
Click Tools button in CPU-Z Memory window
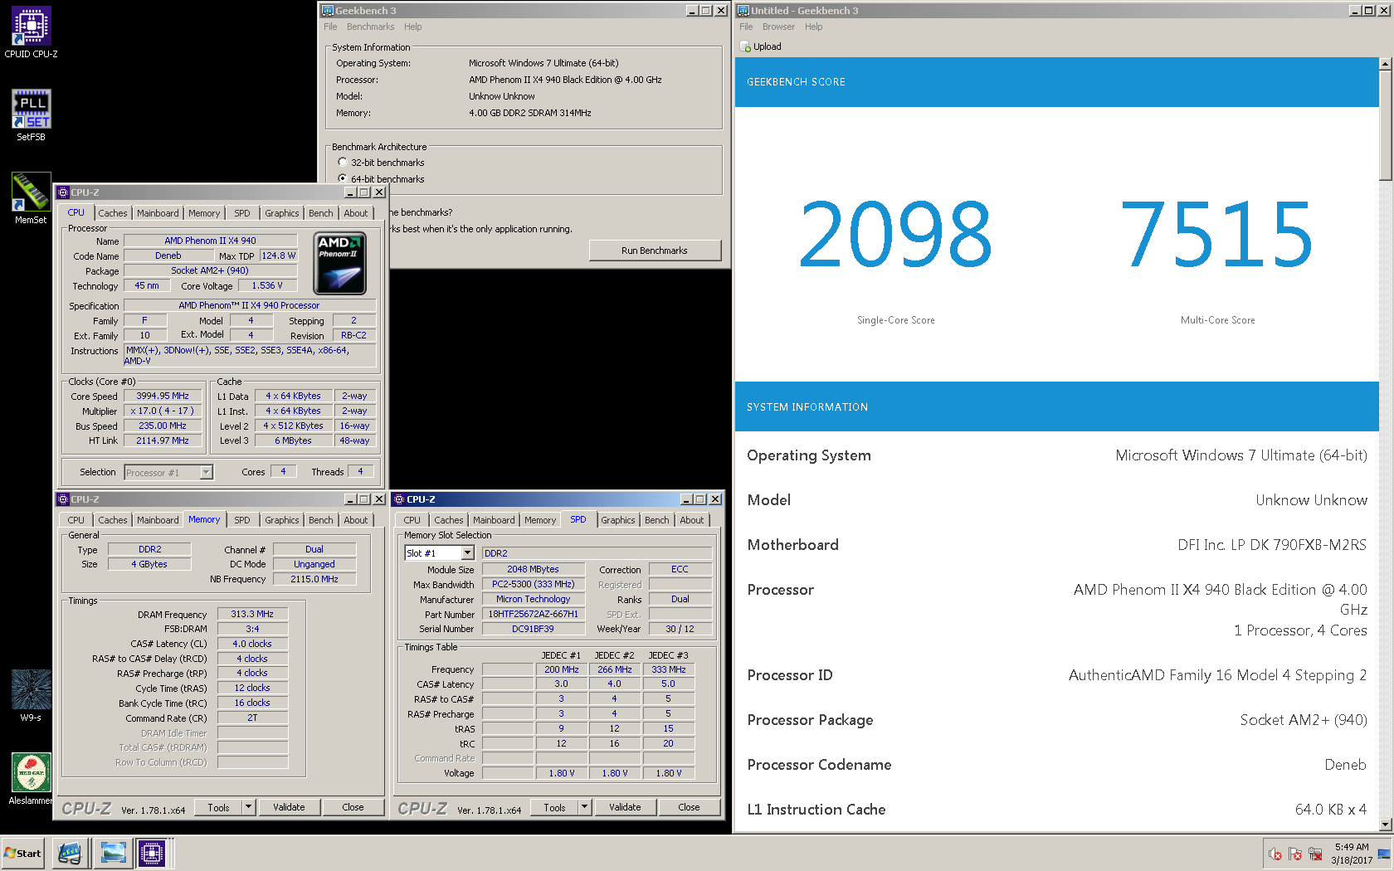[219, 807]
